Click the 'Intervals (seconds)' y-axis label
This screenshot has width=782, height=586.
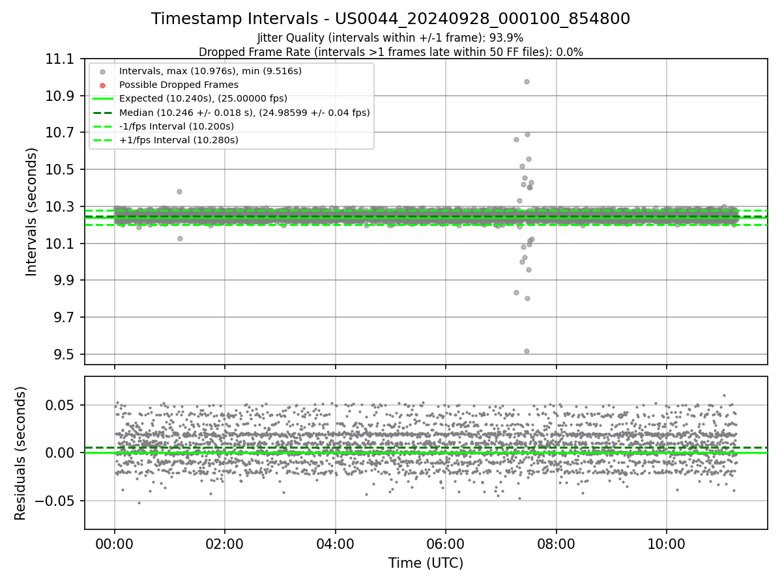click(x=32, y=212)
